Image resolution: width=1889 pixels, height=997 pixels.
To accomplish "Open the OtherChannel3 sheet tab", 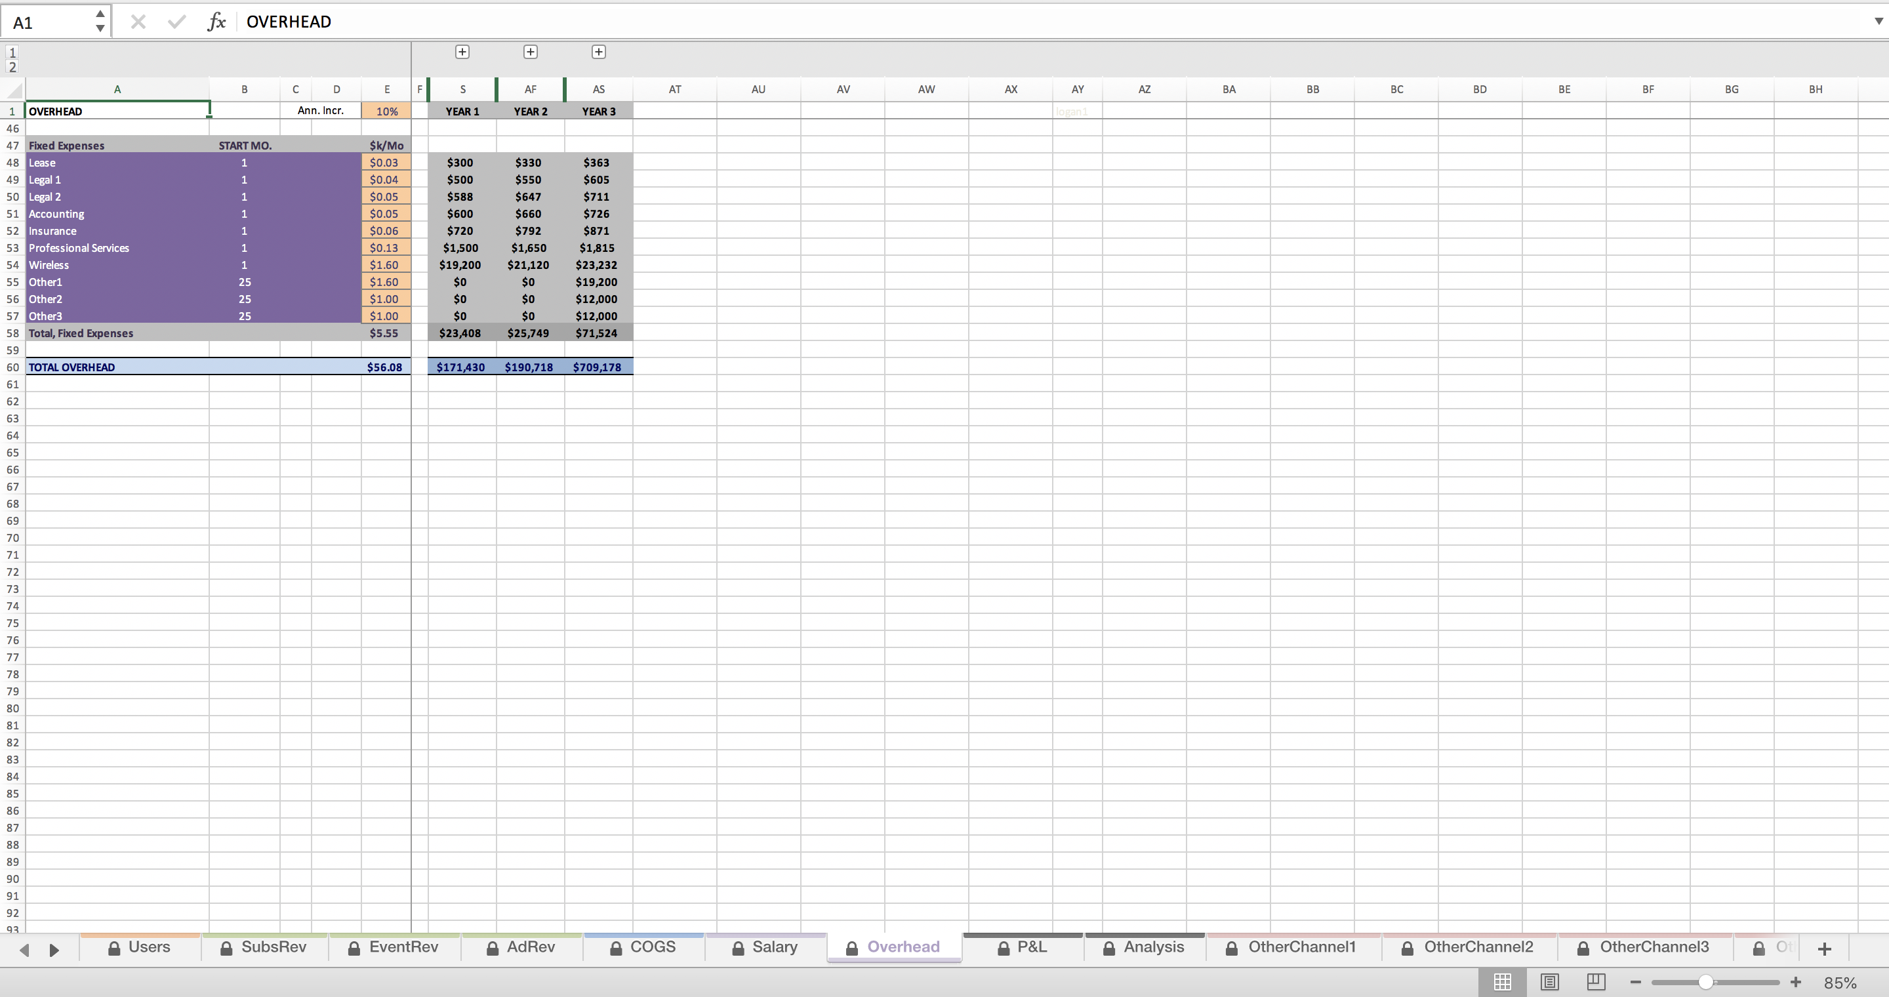I will click(x=1645, y=947).
